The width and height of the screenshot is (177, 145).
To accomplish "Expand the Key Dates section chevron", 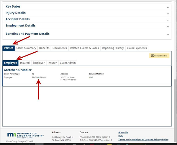I will [168, 7].
